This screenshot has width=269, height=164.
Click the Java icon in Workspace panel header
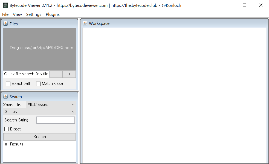(85, 23)
